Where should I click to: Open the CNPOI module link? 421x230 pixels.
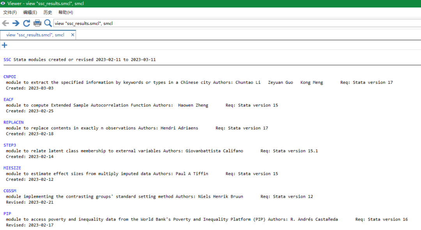pos(10,77)
